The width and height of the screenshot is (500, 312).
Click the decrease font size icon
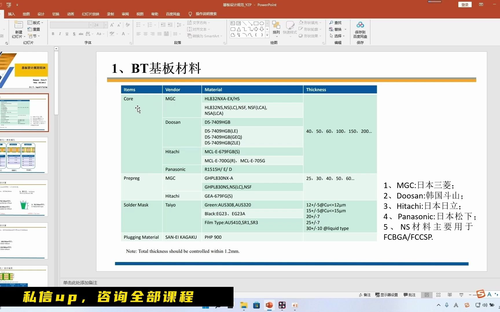click(119, 25)
